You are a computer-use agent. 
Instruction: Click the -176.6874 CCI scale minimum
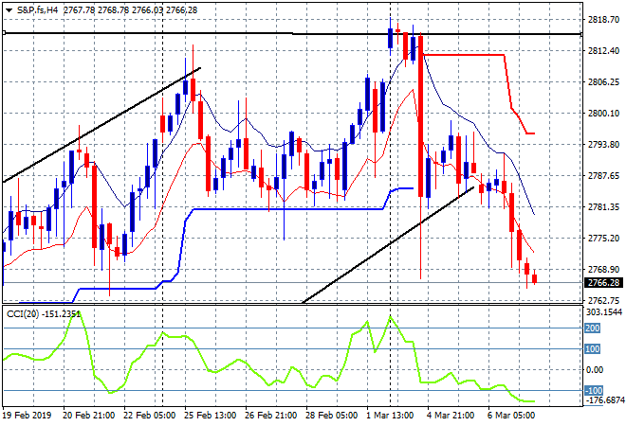click(604, 400)
